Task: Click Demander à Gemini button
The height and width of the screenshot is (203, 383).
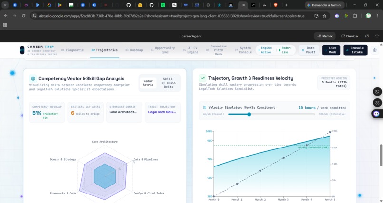Action: pyautogui.click(x=325, y=5)
